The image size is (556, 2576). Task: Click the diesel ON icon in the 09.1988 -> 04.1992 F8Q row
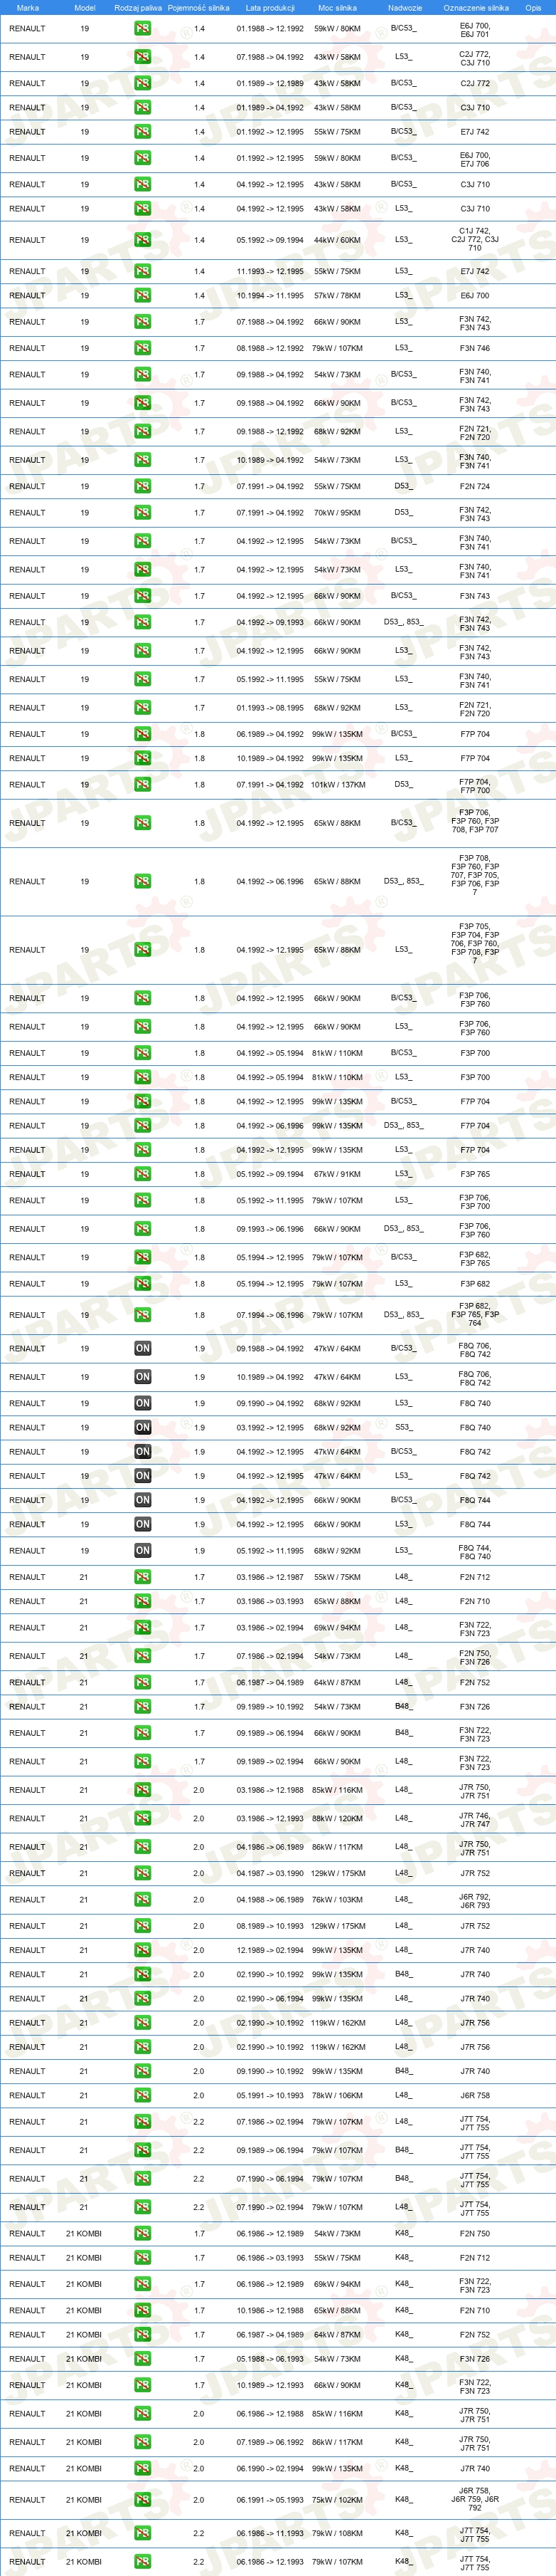[143, 1348]
